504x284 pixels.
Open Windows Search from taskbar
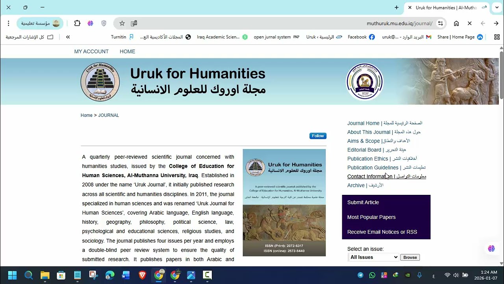29,275
